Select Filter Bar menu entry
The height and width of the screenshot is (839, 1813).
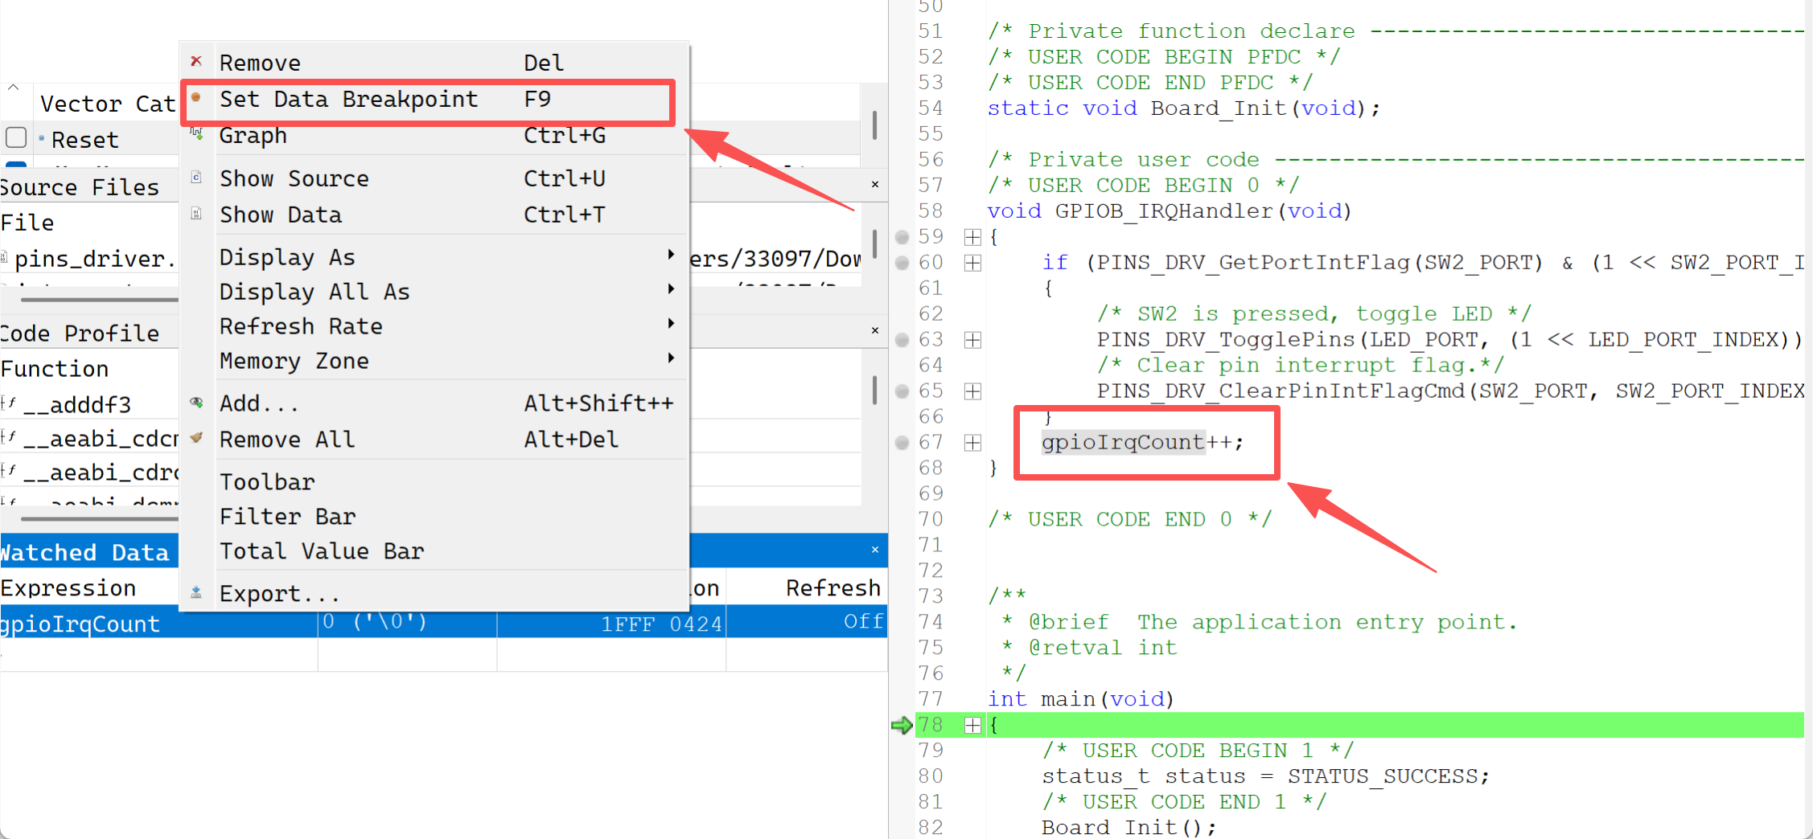[x=287, y=517]
